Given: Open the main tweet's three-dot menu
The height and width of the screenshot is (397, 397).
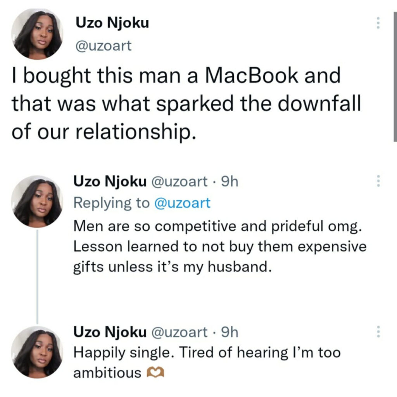Looking at the screenshot, I should 378,23.
